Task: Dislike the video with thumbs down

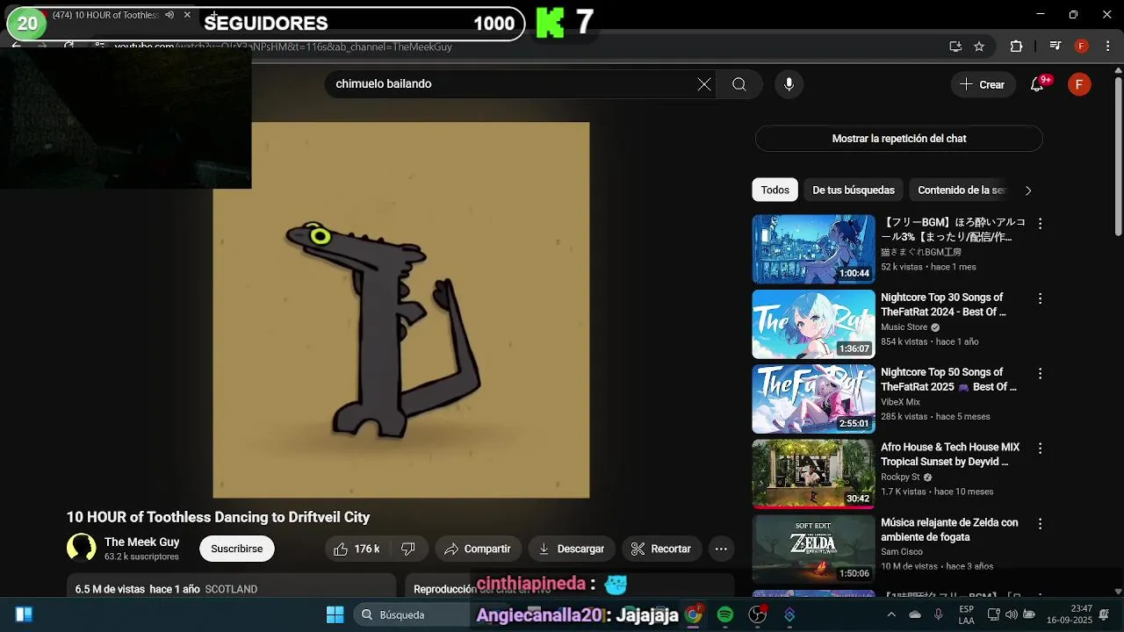Action: pos(408,549)
